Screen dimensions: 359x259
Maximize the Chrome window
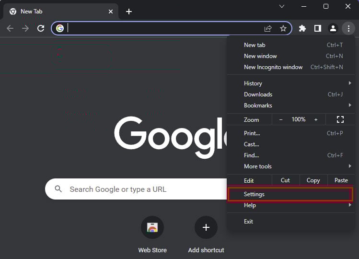[x=326, y=6]
